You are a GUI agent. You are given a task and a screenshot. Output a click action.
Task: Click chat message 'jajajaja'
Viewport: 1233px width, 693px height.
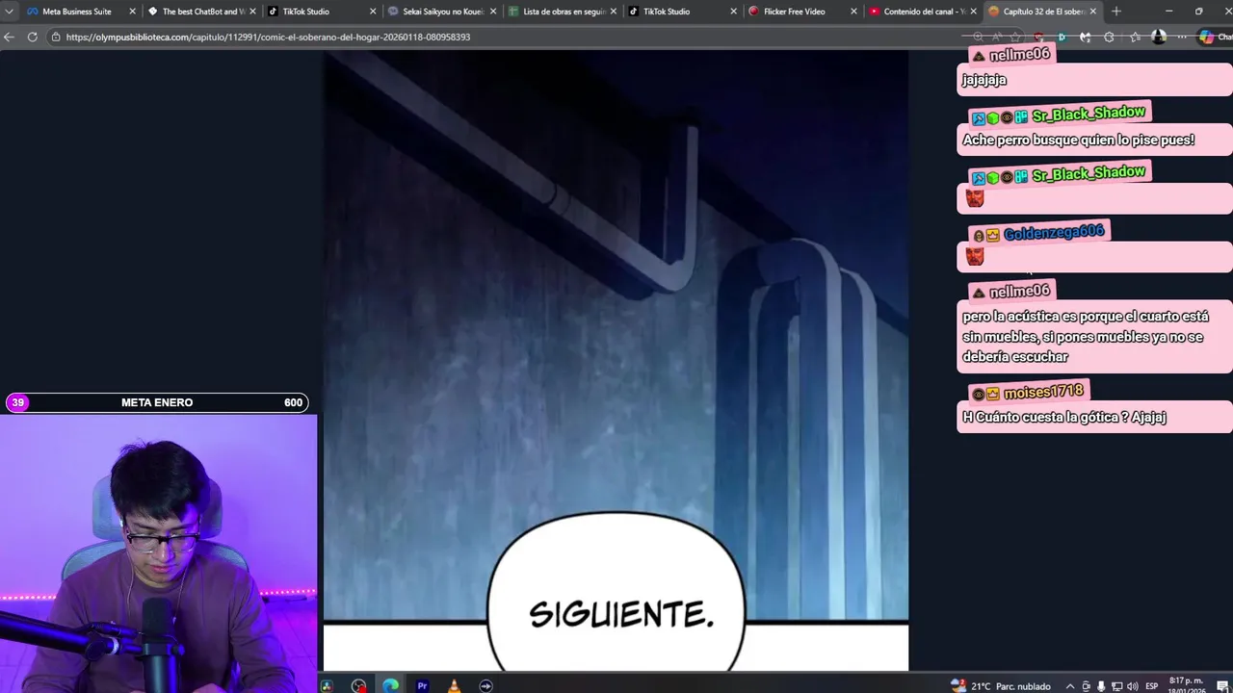tap(984, 80)
